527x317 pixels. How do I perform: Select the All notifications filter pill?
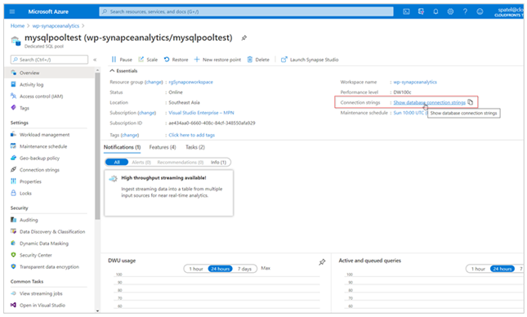pos(117,162)
